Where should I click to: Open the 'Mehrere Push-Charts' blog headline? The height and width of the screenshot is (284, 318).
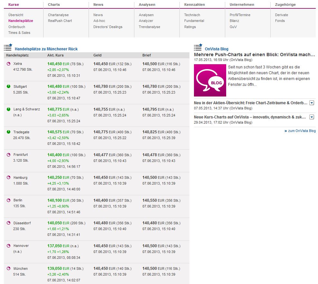click(255, 55)
